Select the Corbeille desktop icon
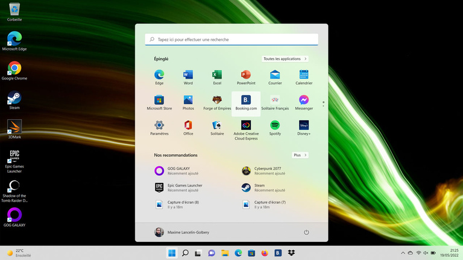This screenshot has width=463, height=260. point(14,12)
